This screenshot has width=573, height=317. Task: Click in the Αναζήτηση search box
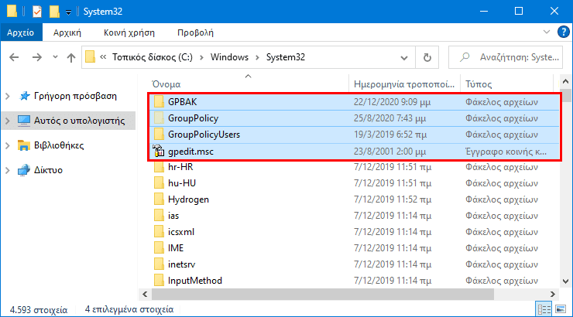click(x=506, y=57)
